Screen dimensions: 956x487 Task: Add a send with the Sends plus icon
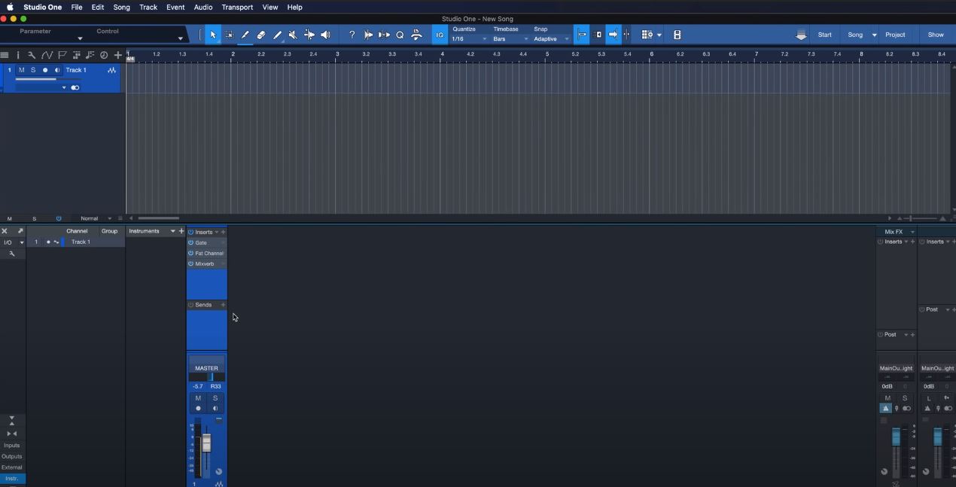pyautogui.click(x=223, y=305)
